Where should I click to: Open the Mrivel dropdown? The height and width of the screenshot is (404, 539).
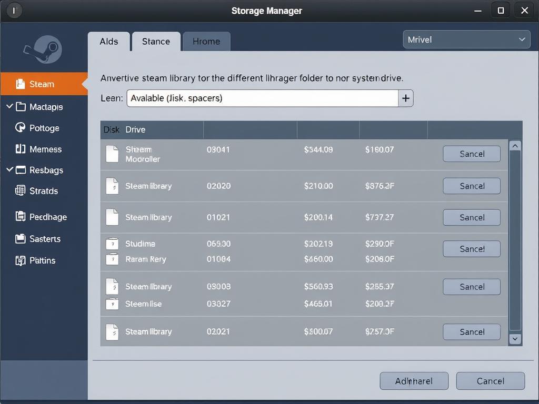466,39
